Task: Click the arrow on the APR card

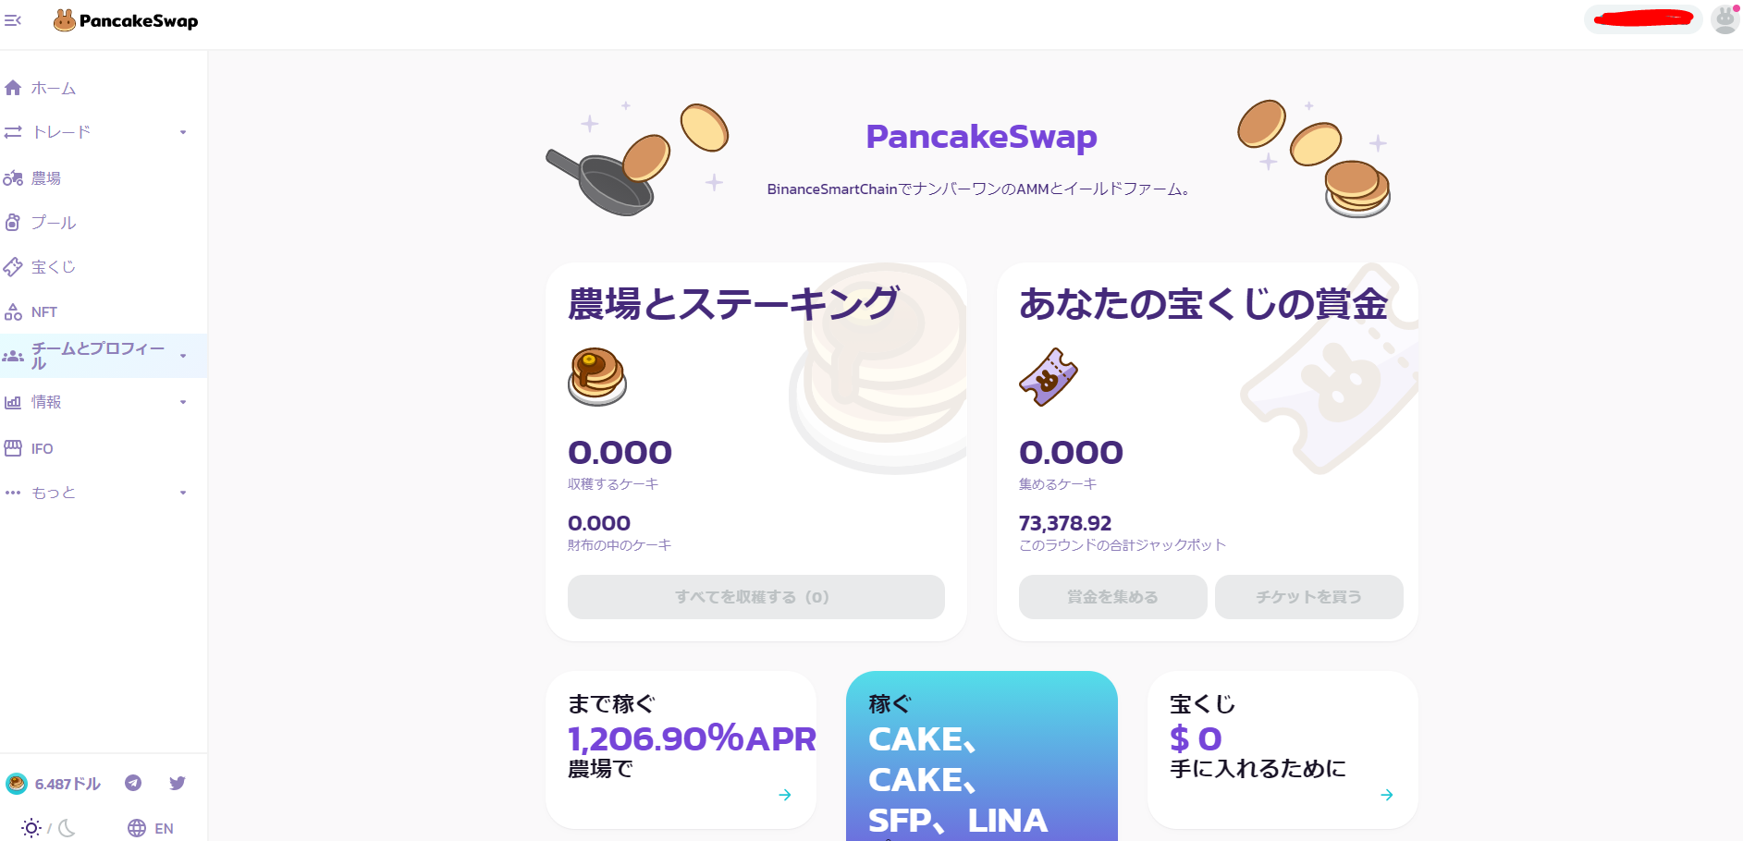Action: pos(784,795)
